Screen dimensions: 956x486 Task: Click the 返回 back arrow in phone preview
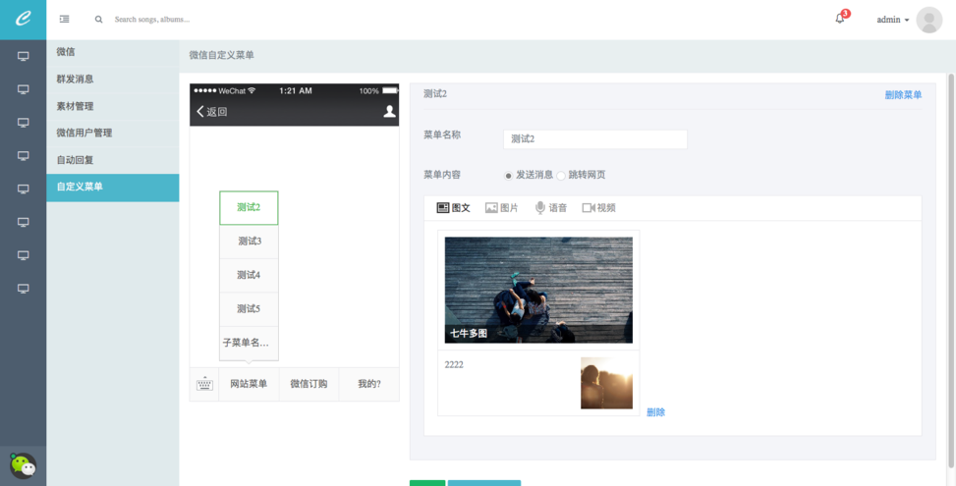click(211, 112)
